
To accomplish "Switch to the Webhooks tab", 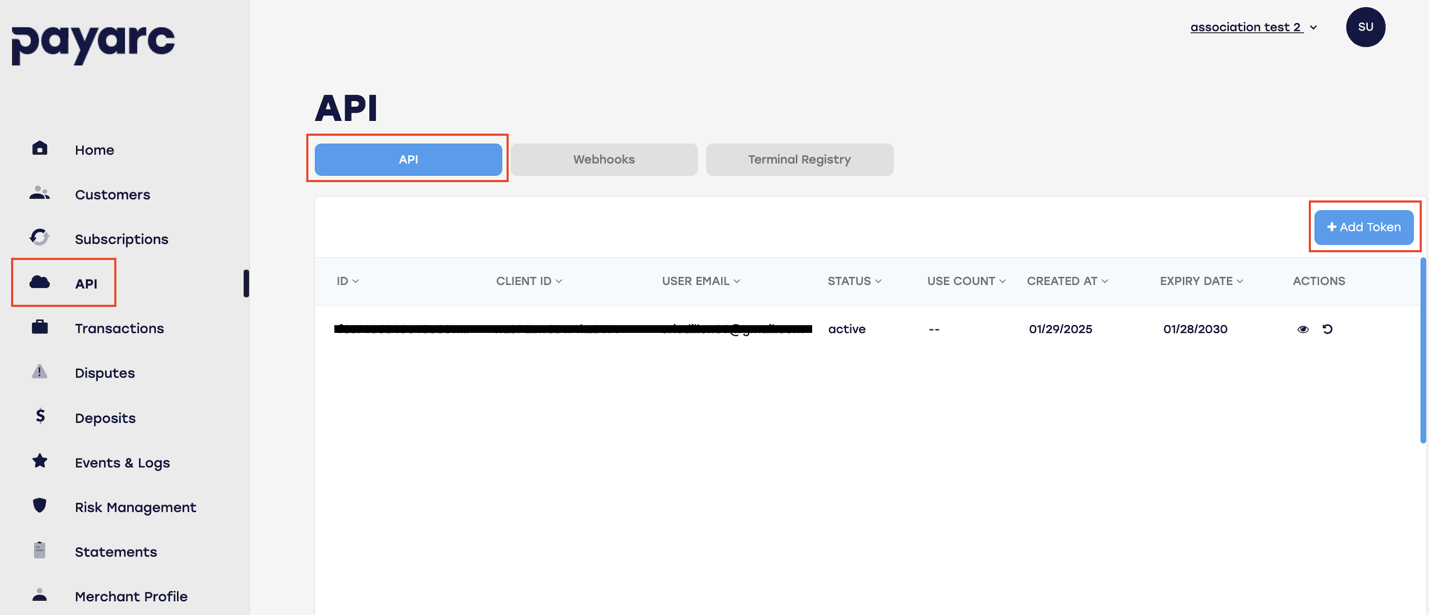I will pos(604,160).
